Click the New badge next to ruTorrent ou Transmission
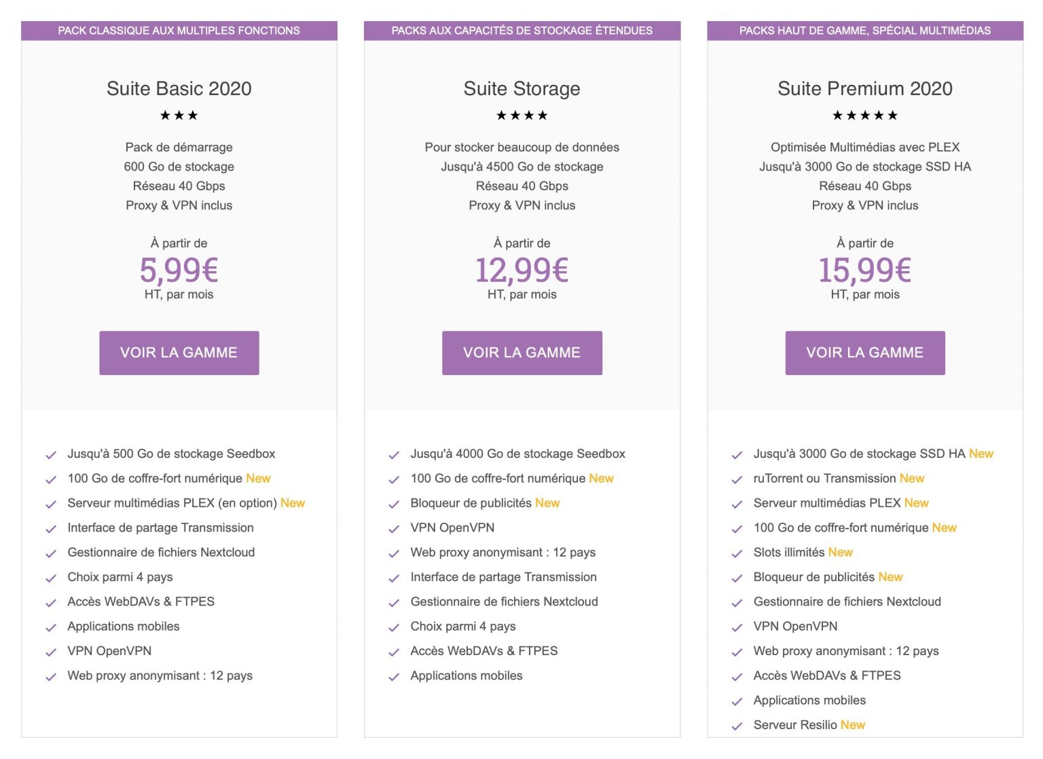1043x759 pixels. [x=910, y=478]
